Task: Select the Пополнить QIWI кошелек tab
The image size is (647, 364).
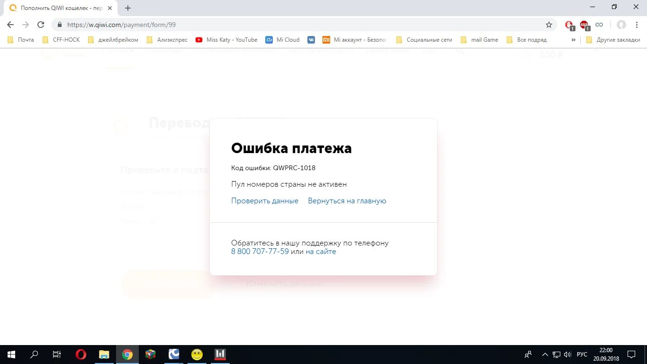Action: tap(62, 8)
